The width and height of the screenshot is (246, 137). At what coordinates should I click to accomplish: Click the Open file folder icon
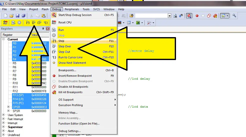11,16
